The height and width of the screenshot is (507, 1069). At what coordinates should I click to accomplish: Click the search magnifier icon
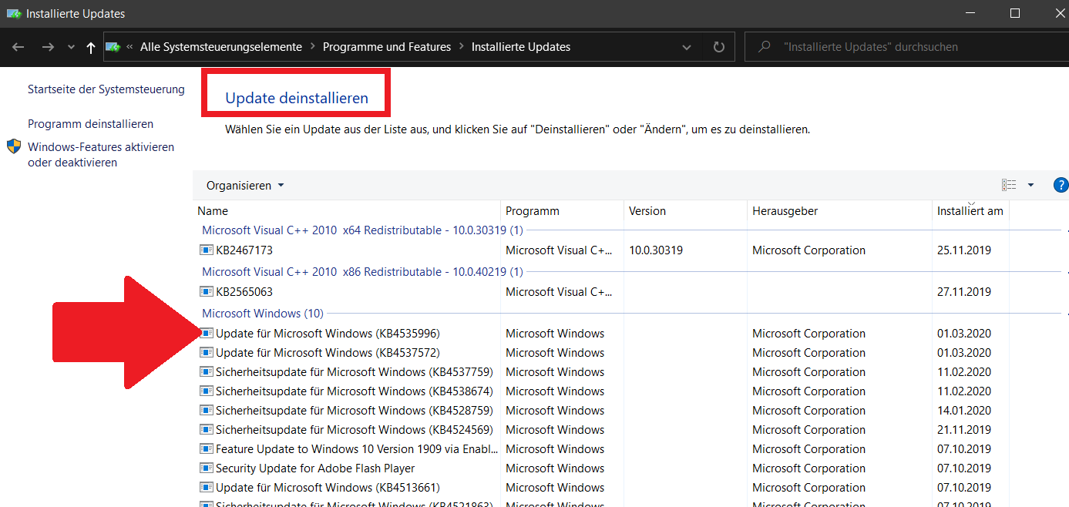(x=765, y=47)
